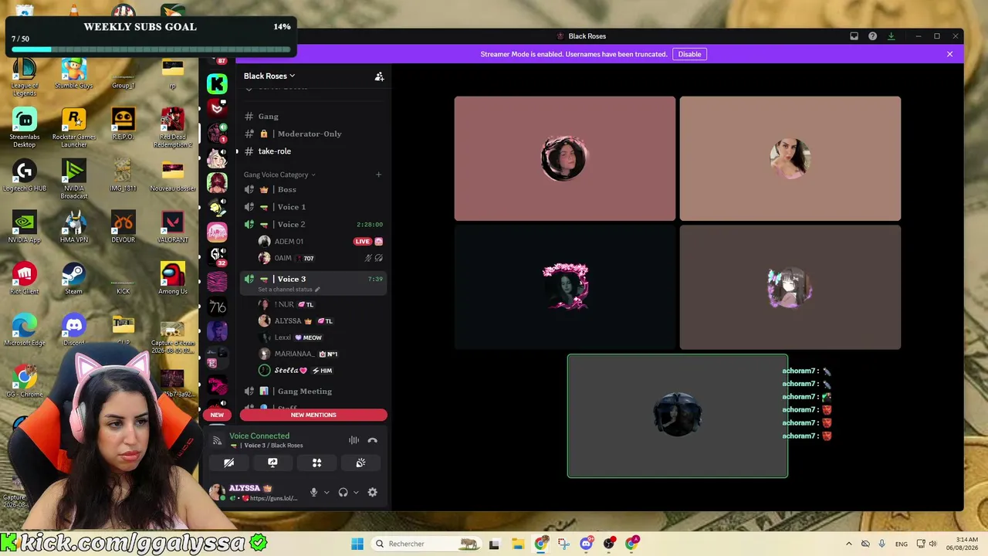
Task: Collapse the Gang Voice Category
Action: click(x=279, y=175)
